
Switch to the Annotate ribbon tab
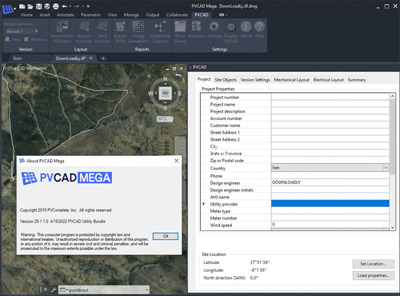pos(65,15)
